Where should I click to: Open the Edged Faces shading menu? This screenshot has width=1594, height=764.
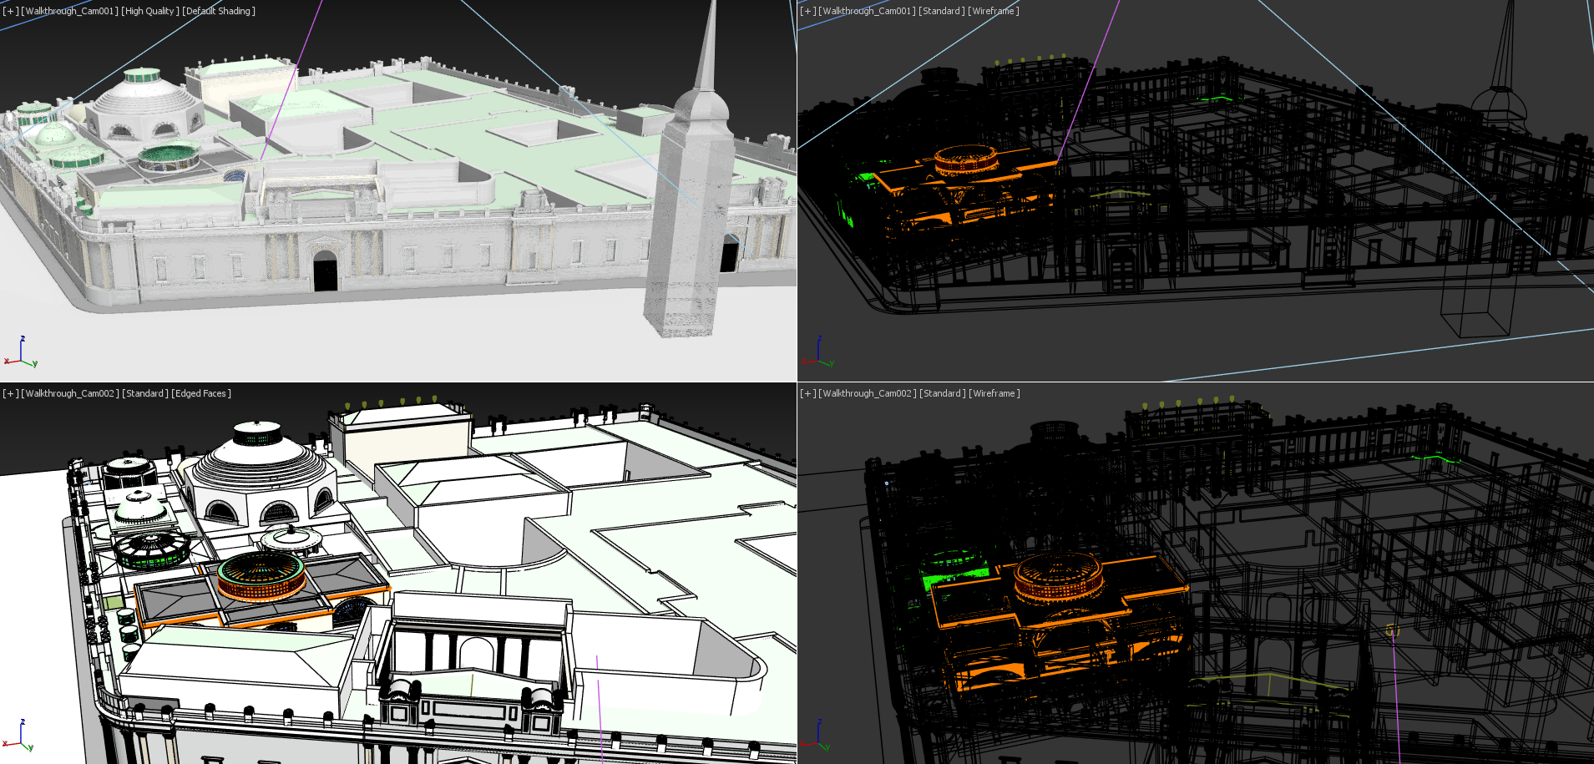pyautogui.click(x=201, y=393)
